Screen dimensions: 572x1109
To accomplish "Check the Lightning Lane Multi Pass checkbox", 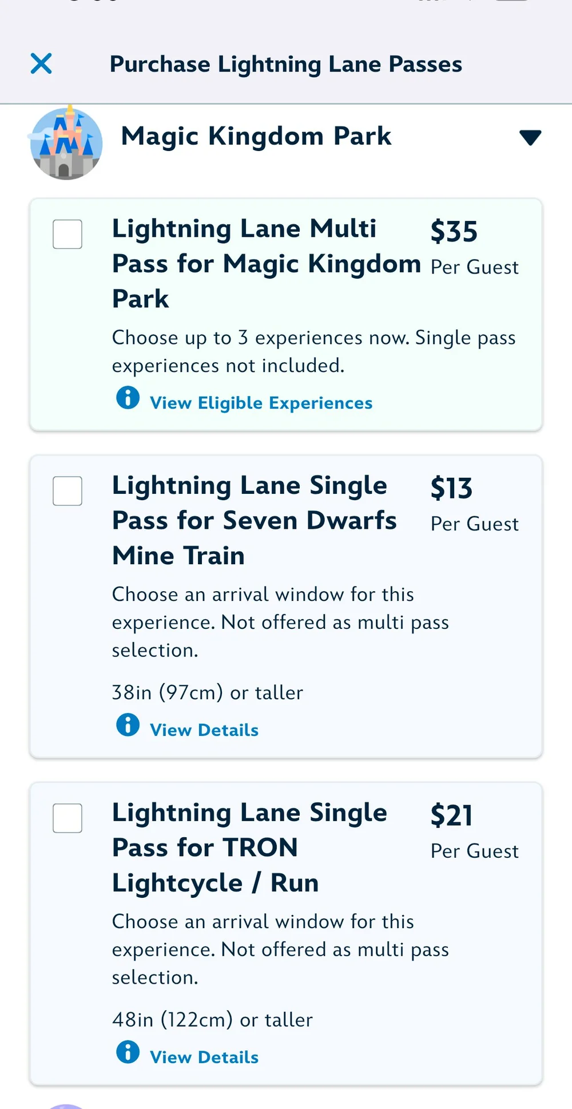I will click(67, 234).
